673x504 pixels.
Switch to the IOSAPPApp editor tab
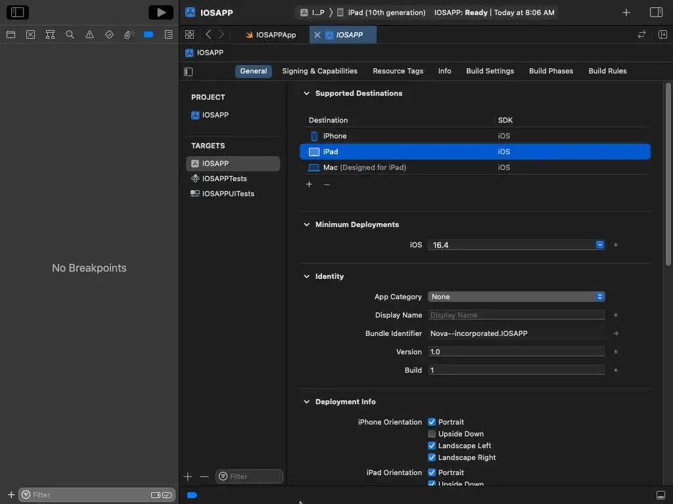pyautogui.click(x=270, y=35)
